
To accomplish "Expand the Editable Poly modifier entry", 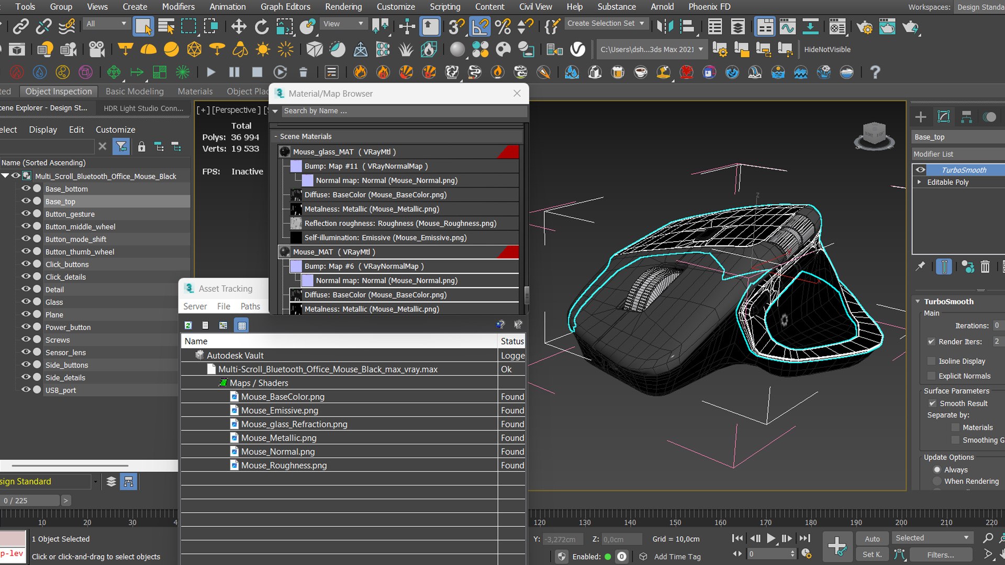I will (x=919, y=182).
